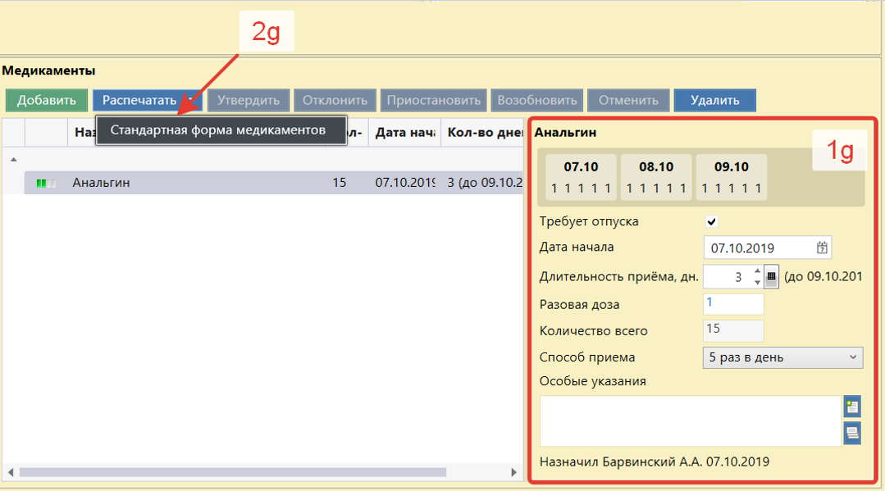Screen dimensions: 885x491
Task: Click calendar icon in Дата начала field
Action: point(822,248)
